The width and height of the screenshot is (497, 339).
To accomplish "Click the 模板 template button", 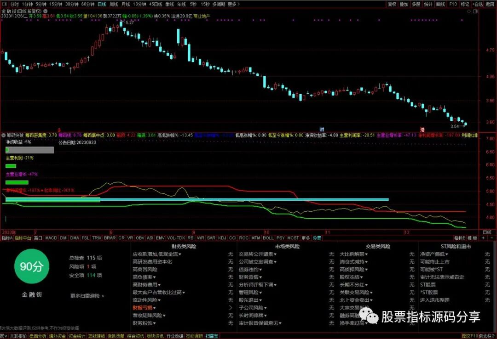I will click(x=473, y=238).
